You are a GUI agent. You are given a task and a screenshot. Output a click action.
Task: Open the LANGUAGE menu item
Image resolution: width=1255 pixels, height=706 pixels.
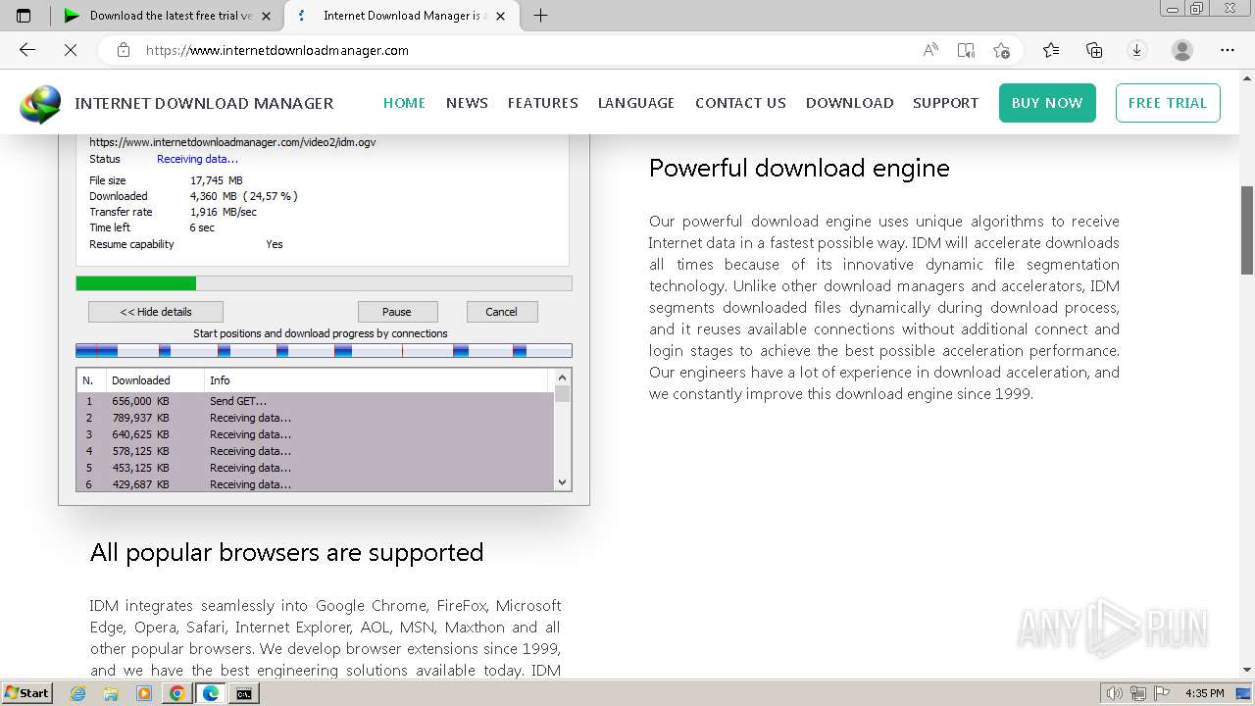coord(636,103)
